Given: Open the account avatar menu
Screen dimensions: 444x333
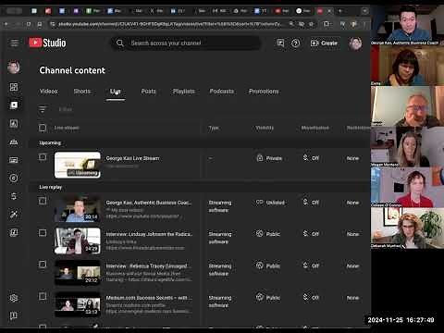Looking at the screenshot, I should [x=355, y=43].
